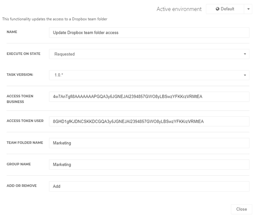256x219 pixels.
Task: Open the Default environment button
Action: coord(225,9)
